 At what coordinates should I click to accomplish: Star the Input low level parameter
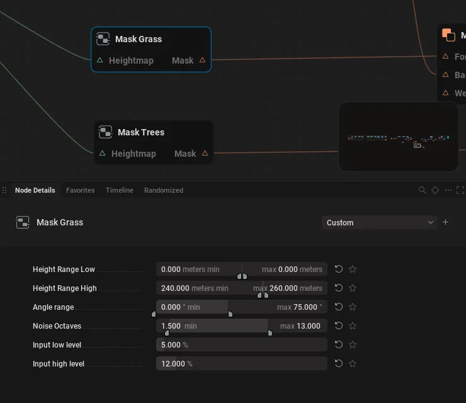click(x=353, y=344)
